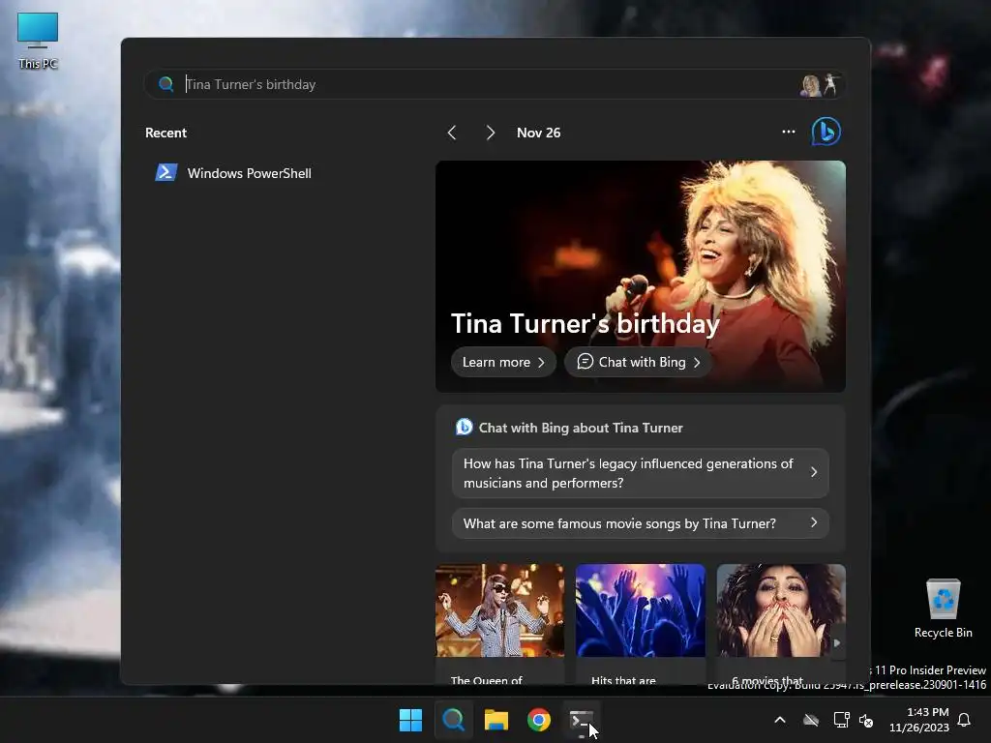Ask how Tina Turner's legacy influenced generations
The image size is (991, 743).
(641, 473)
